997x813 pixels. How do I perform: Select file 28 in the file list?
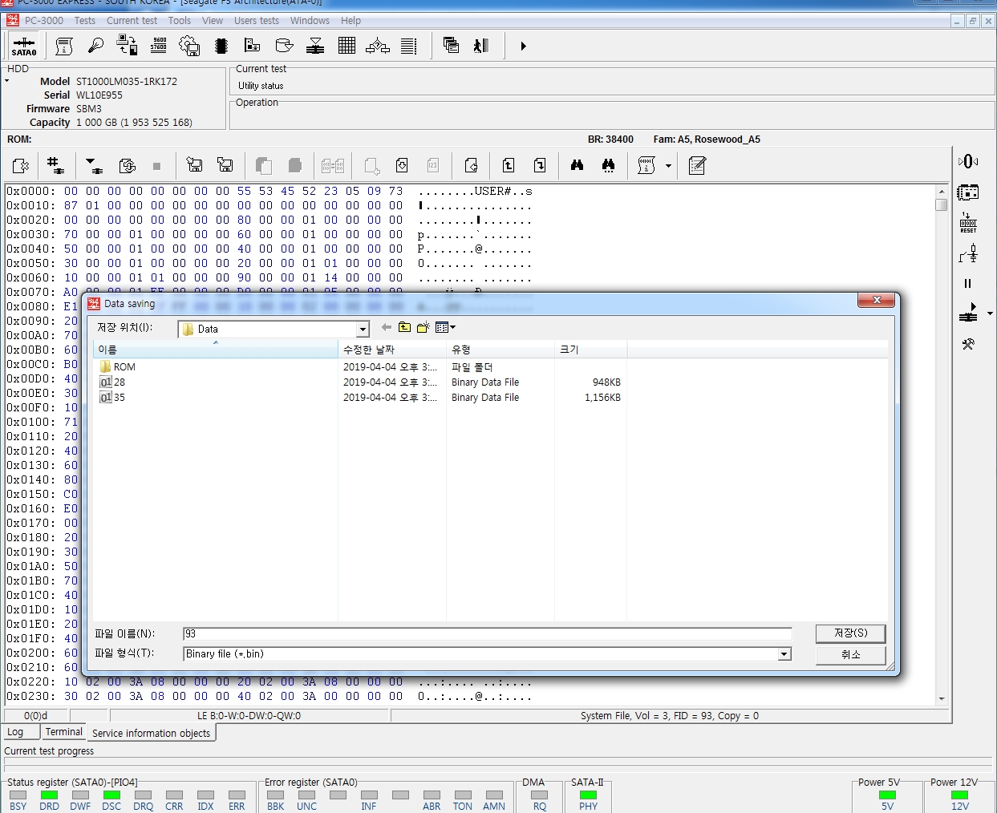tap(119, 382)
